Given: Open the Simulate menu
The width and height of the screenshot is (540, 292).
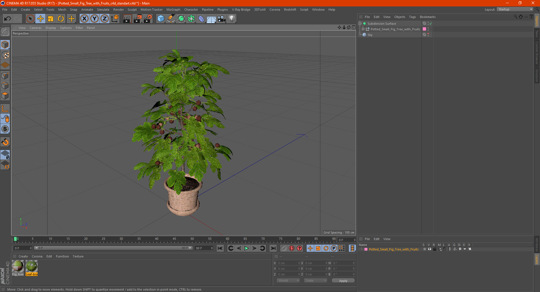Looking at the screenshot, I should coord(103,10).
